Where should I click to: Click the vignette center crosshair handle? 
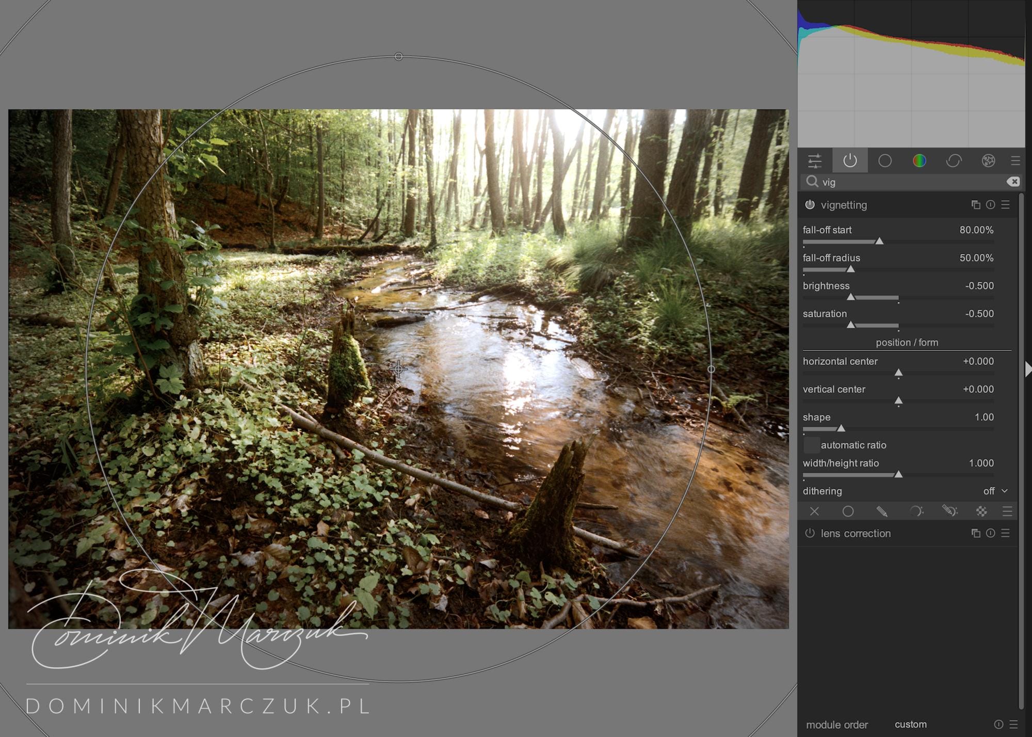[398, 369]
